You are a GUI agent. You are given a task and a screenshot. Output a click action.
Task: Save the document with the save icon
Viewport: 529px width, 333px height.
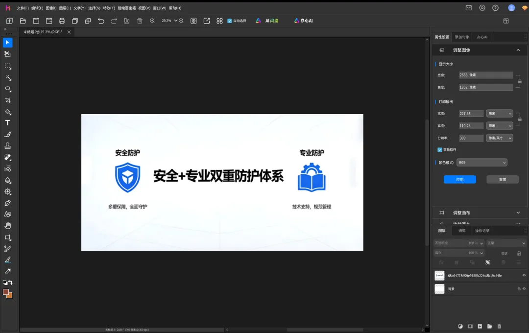coord(36,21)
